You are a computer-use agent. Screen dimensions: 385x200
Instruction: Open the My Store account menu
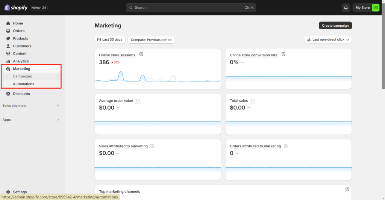[366, 8]
